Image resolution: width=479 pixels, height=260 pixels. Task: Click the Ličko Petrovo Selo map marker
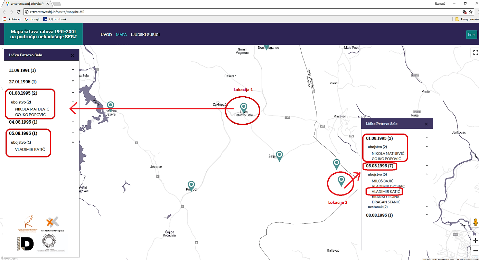pyautogui.click(x=244, y=107)
